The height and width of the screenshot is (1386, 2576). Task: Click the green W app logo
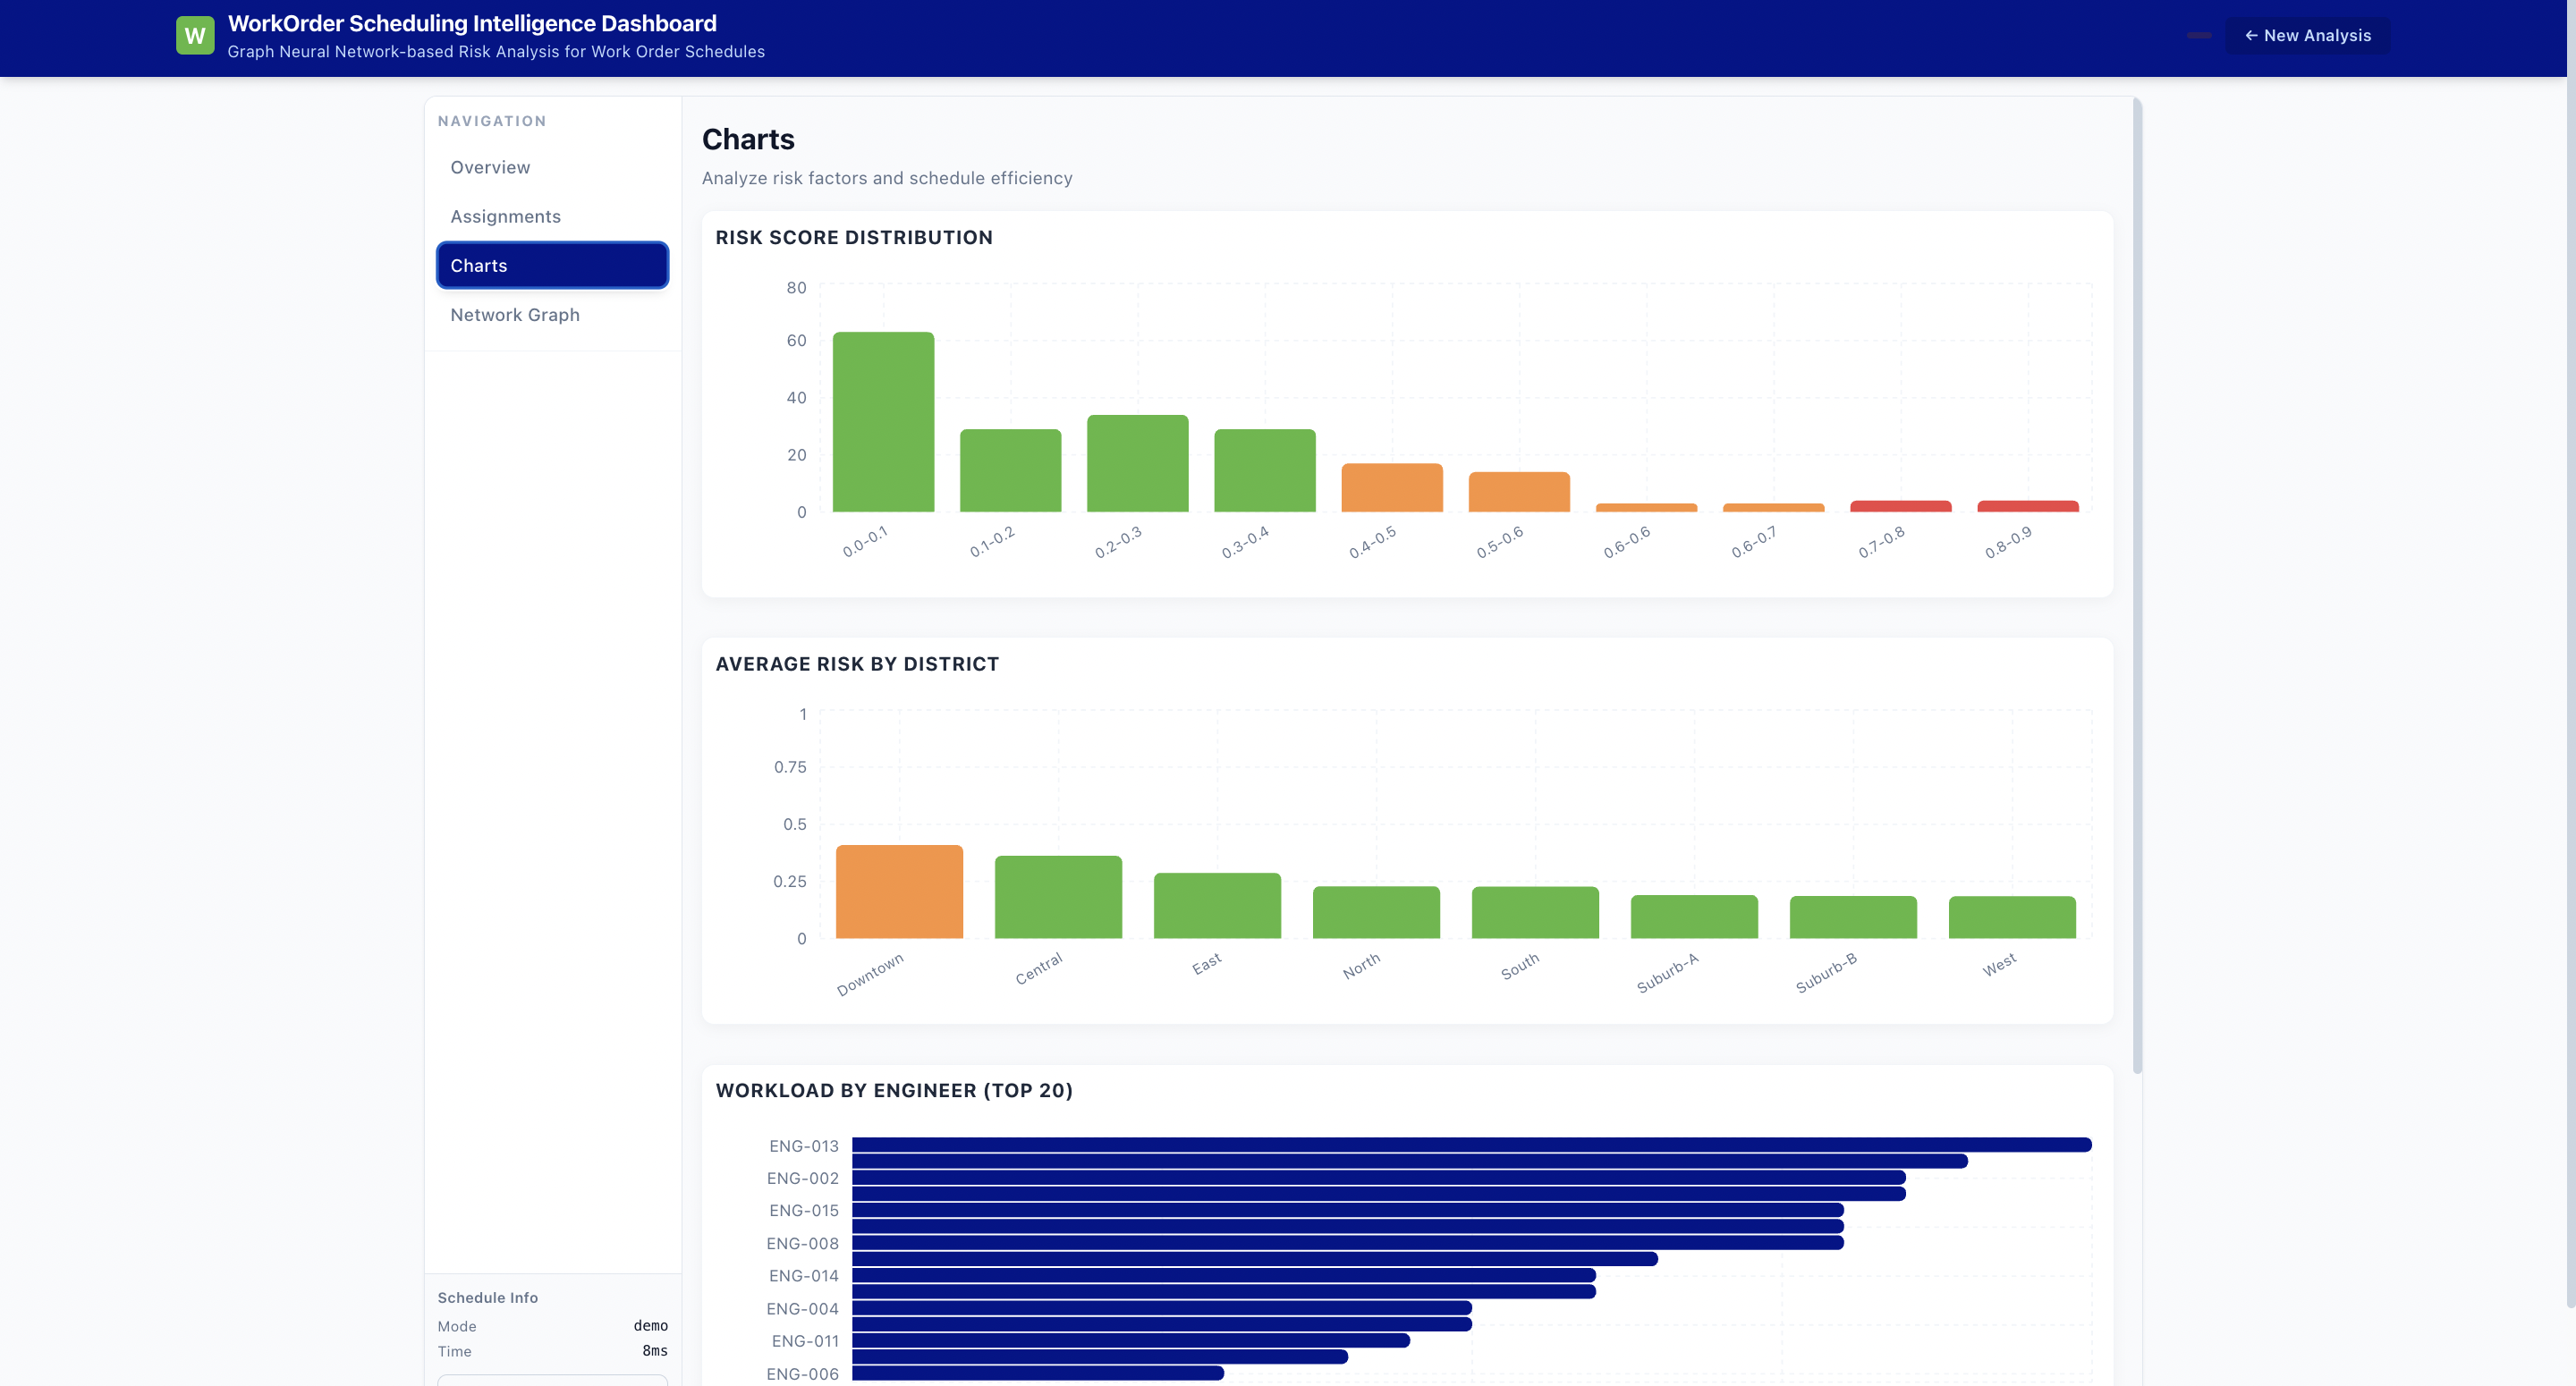pyautogui.click(x=195, y=36)
